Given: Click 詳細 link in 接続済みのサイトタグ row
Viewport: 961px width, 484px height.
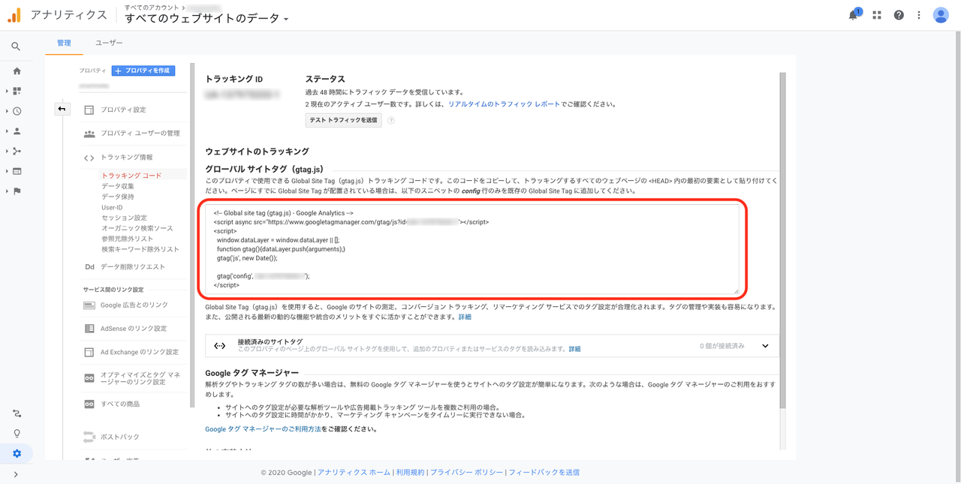Looking at the screenshot, I should [574, 349].
